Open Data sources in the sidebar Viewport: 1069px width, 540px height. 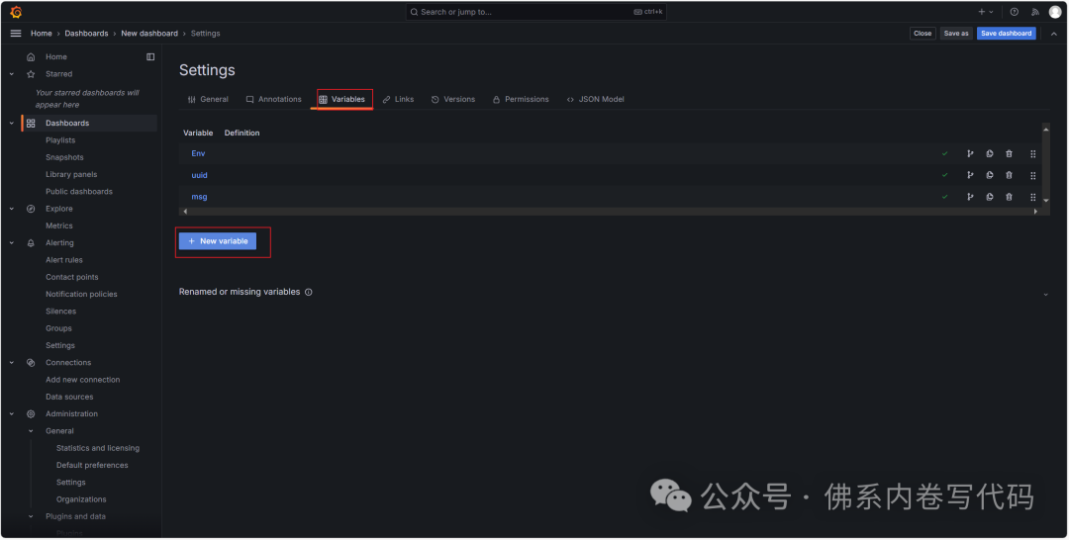point(69,397)
